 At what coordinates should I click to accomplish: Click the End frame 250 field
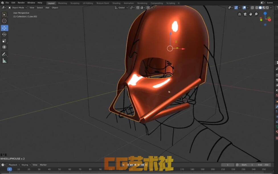click(263, 165)
